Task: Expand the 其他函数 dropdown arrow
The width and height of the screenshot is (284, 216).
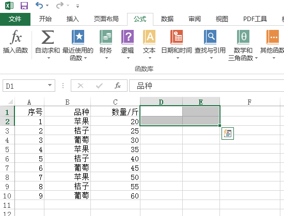Action: [x=274, y=58]
